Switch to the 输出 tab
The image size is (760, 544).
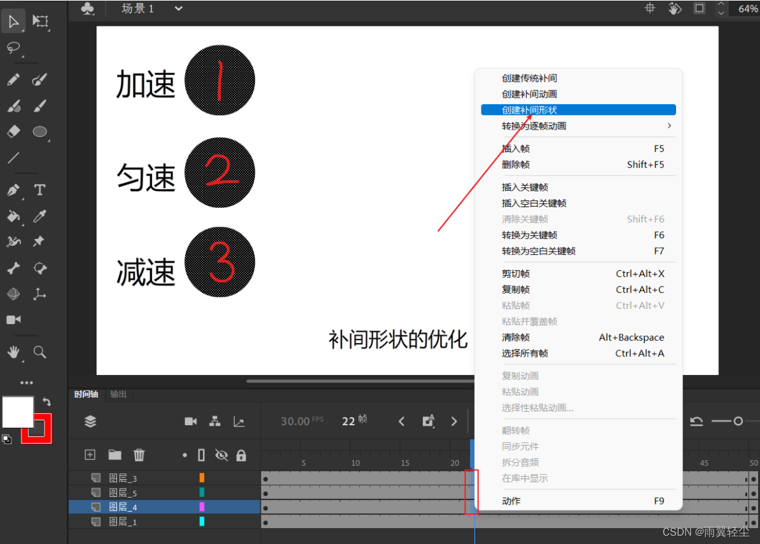118,394
